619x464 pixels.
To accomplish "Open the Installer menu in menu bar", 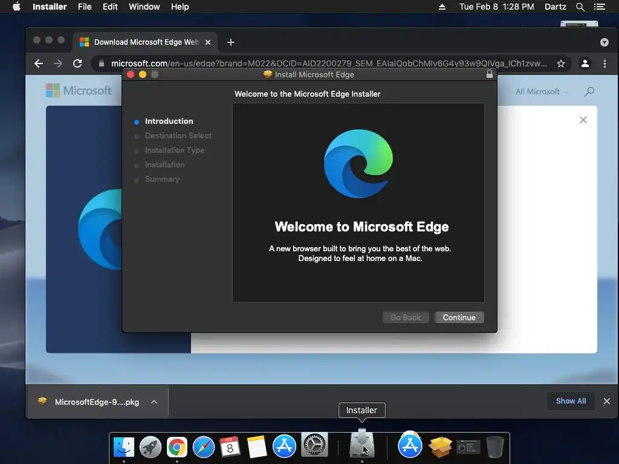I will tap(50, 7).
